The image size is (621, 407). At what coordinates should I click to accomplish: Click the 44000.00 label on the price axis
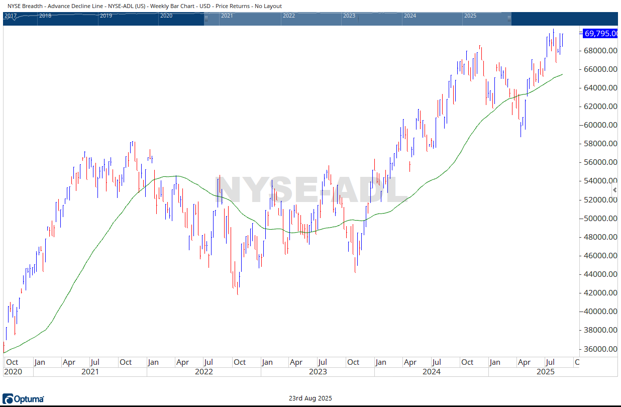(x=600, y=274)
